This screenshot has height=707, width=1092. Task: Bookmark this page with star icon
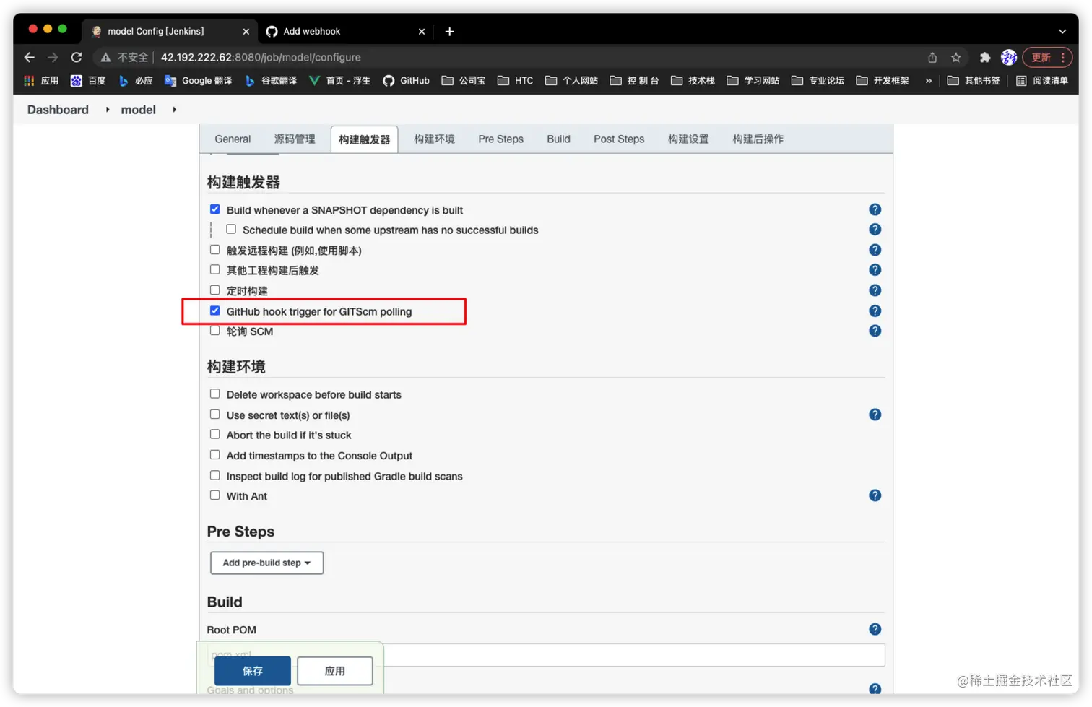[955, 57]
